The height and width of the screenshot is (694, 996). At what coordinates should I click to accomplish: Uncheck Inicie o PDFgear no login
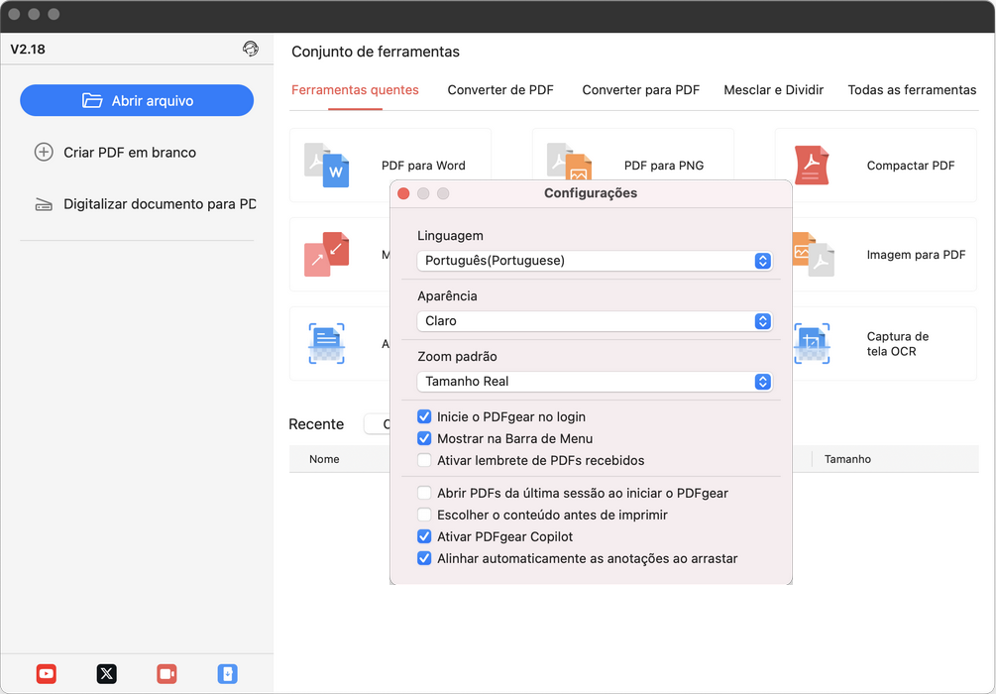click(x=424, y=417)
